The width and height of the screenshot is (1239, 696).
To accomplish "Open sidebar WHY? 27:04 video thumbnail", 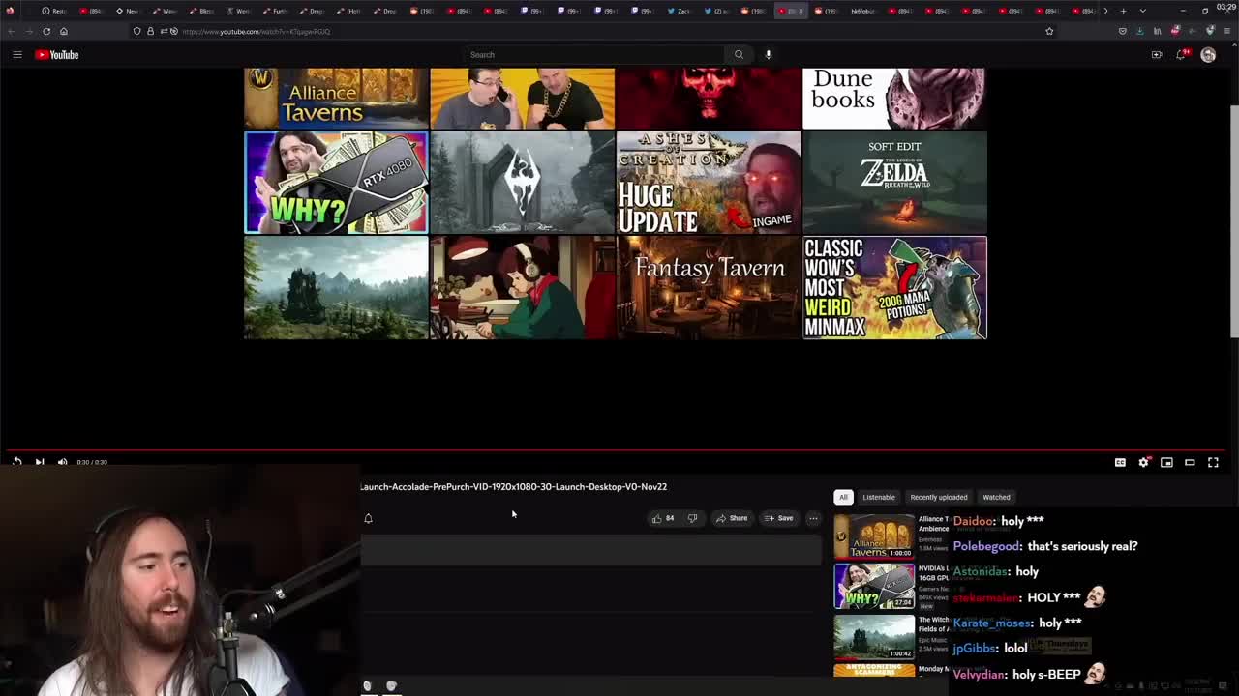I will (874, 586).
